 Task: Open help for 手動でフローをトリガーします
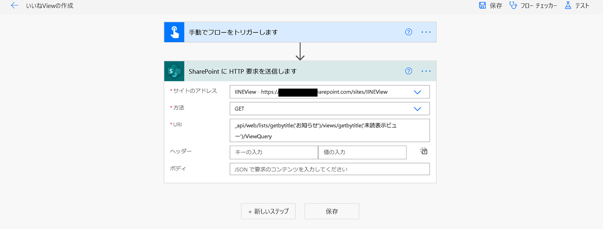tap(408, 32)
